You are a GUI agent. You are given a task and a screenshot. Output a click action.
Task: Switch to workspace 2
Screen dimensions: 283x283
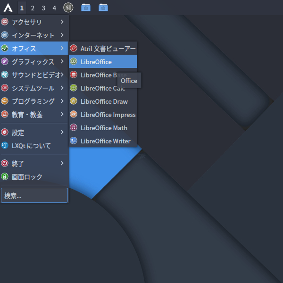pyautogui.click(x=33, y=8)
